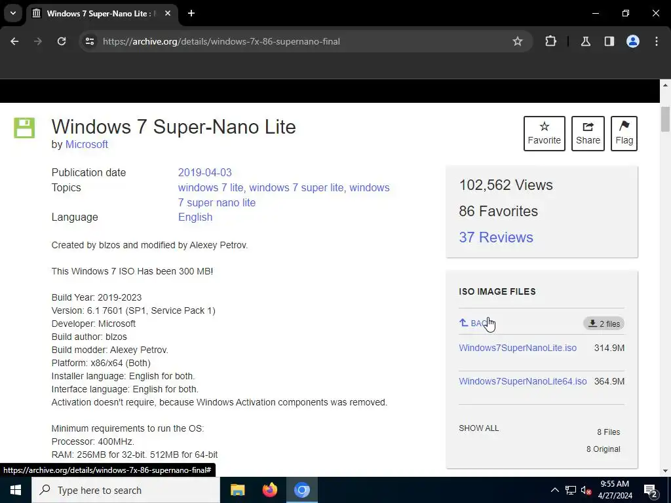Screen dimensions: 671x503
Task: Download Windows7SuperNanoLite64.iso
Action: tap(523, 381)
